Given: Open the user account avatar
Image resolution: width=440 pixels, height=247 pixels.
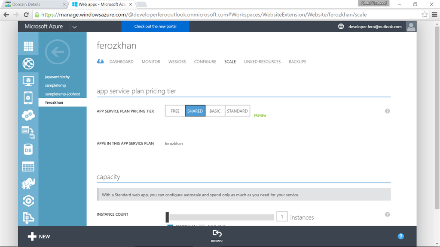Looking at the screenshot, I should [411, 27].
